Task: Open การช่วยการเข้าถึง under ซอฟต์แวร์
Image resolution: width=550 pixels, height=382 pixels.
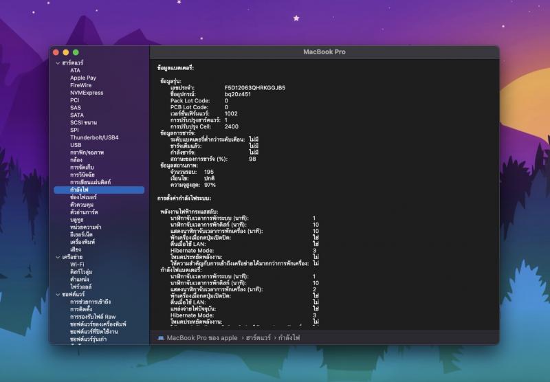Action: [91, 302]
